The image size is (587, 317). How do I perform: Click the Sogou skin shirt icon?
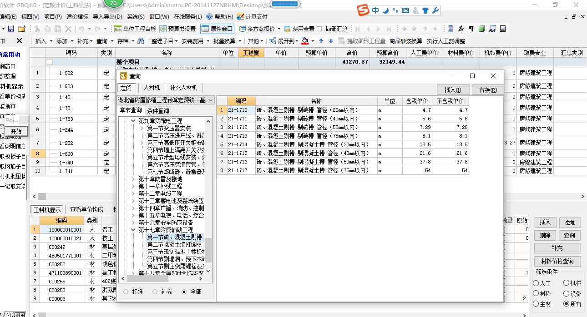coord(425,10)
